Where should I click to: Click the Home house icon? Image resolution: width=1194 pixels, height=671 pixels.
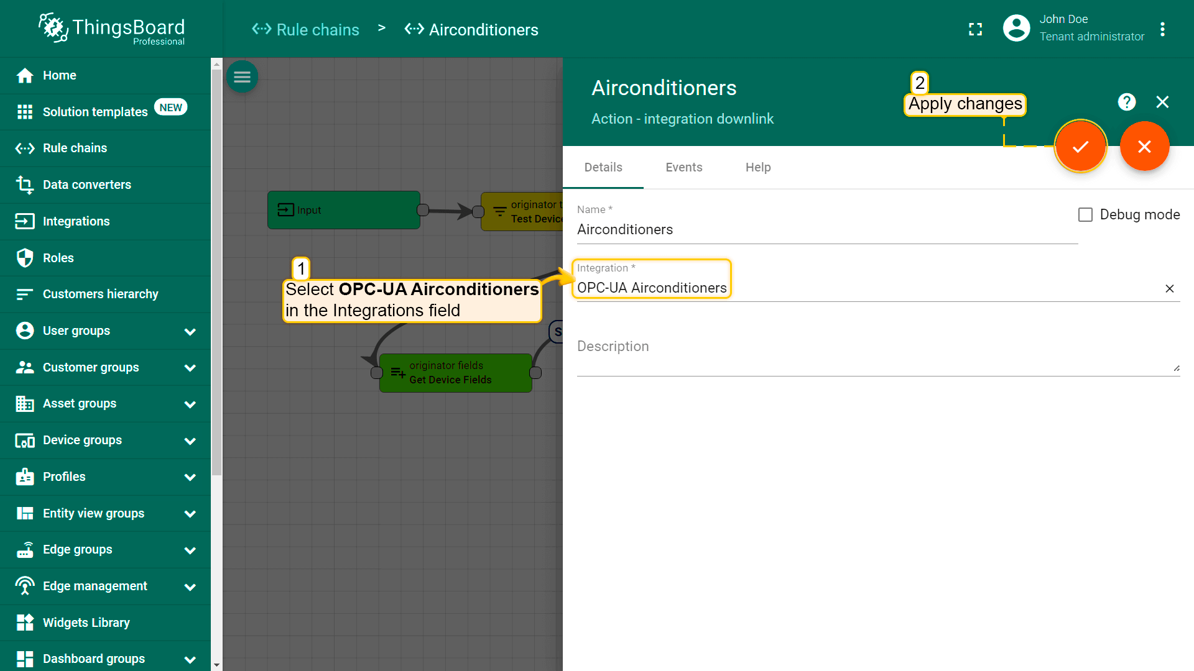[x=25, y=76]
